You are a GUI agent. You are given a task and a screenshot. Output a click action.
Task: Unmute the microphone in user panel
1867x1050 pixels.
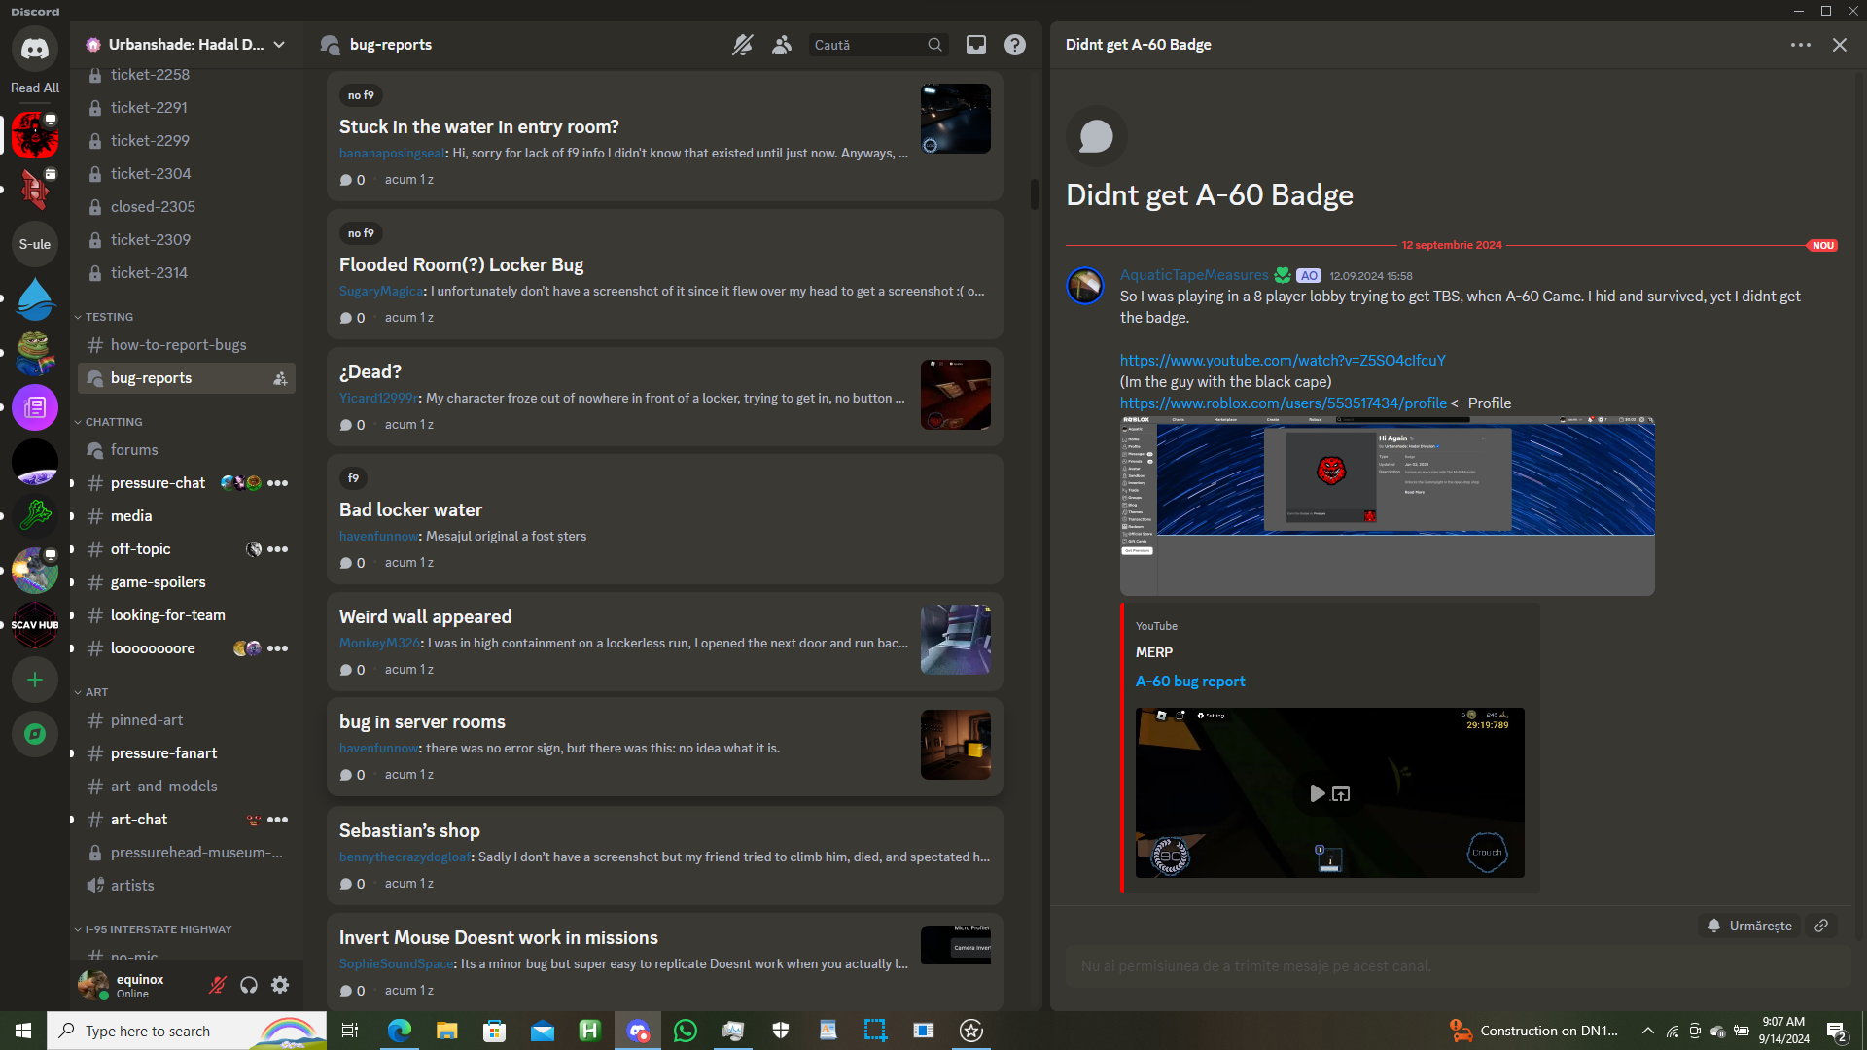[x=218, y=985]
